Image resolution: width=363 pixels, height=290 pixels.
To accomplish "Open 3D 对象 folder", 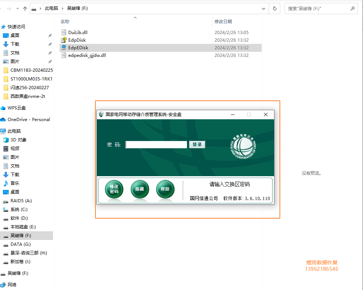I will coord(19,140).
